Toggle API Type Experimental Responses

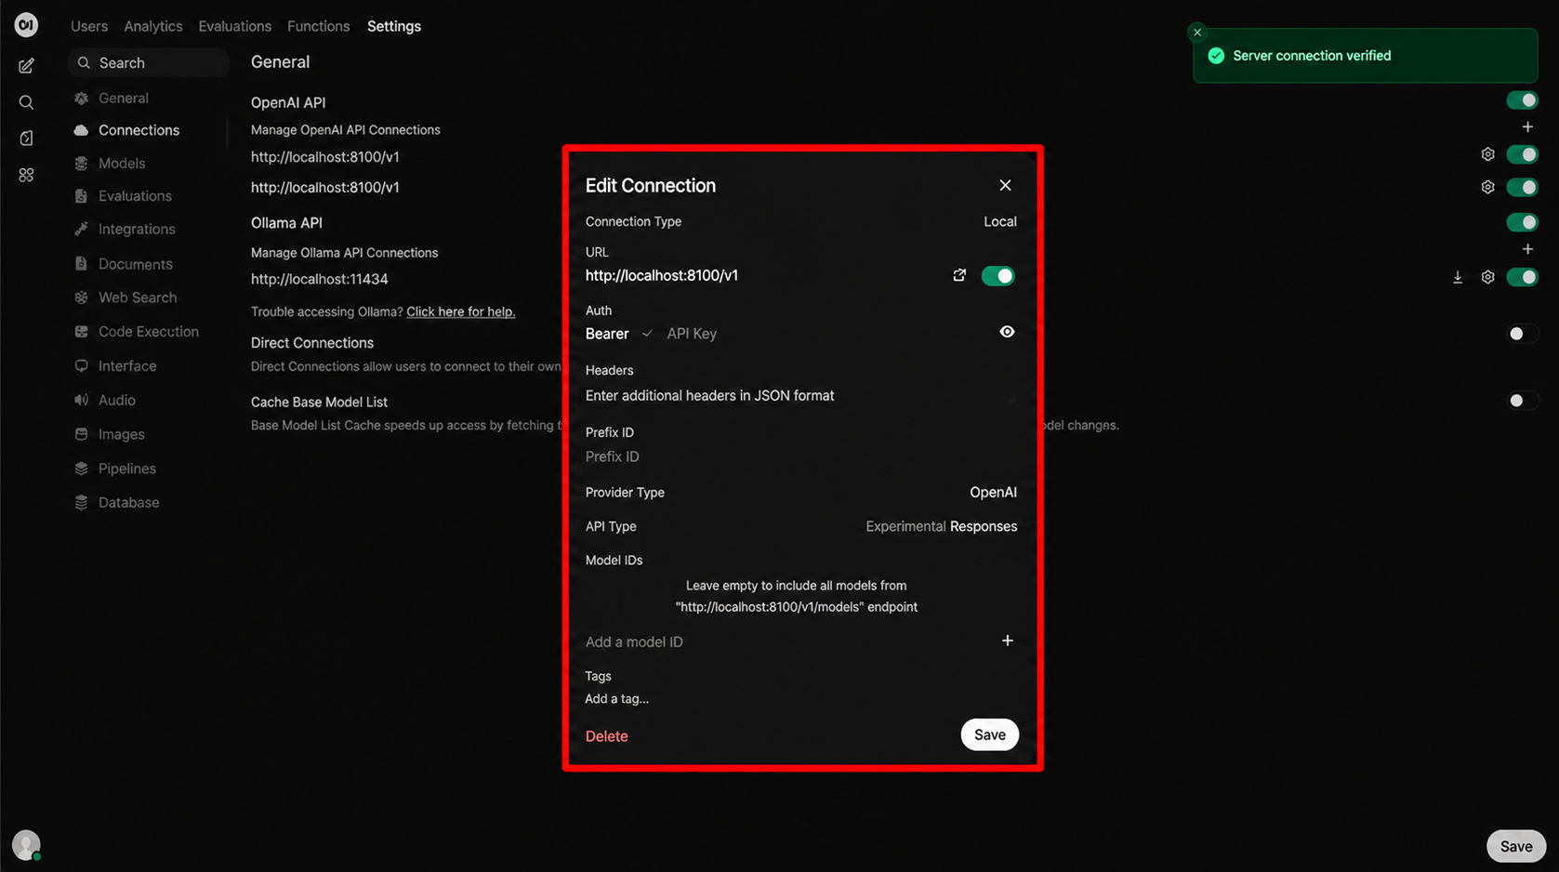click(x=941, y=526)
